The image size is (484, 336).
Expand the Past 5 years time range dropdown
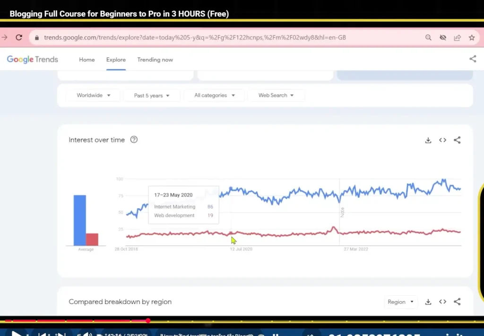152,95
